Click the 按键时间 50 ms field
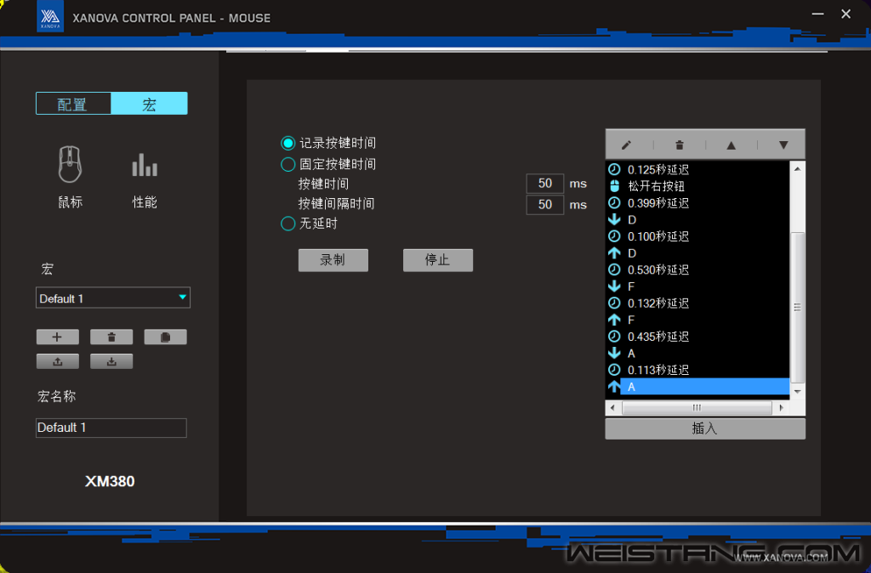This screenshot has height=573, width=871. point(545,184)
